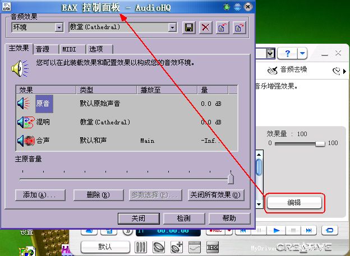Click the large speaker icon beside the description
Screen dimensions: 350x256
[20, 68]
